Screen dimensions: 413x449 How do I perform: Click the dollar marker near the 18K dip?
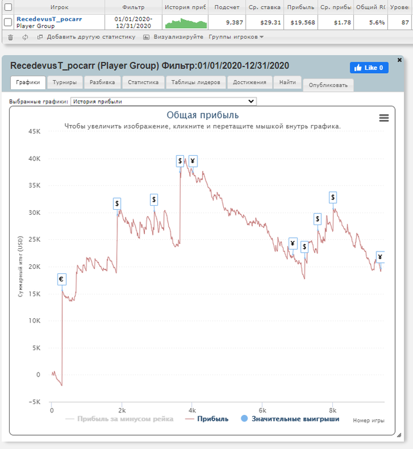click(305, 247)
